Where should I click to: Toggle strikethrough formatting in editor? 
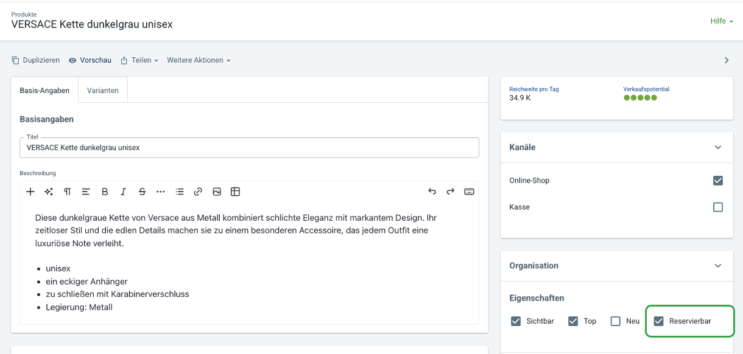click(142, 192)
